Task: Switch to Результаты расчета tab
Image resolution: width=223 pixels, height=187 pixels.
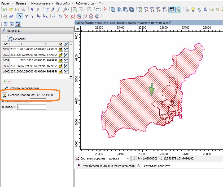Action: click(x=156, y=166)
